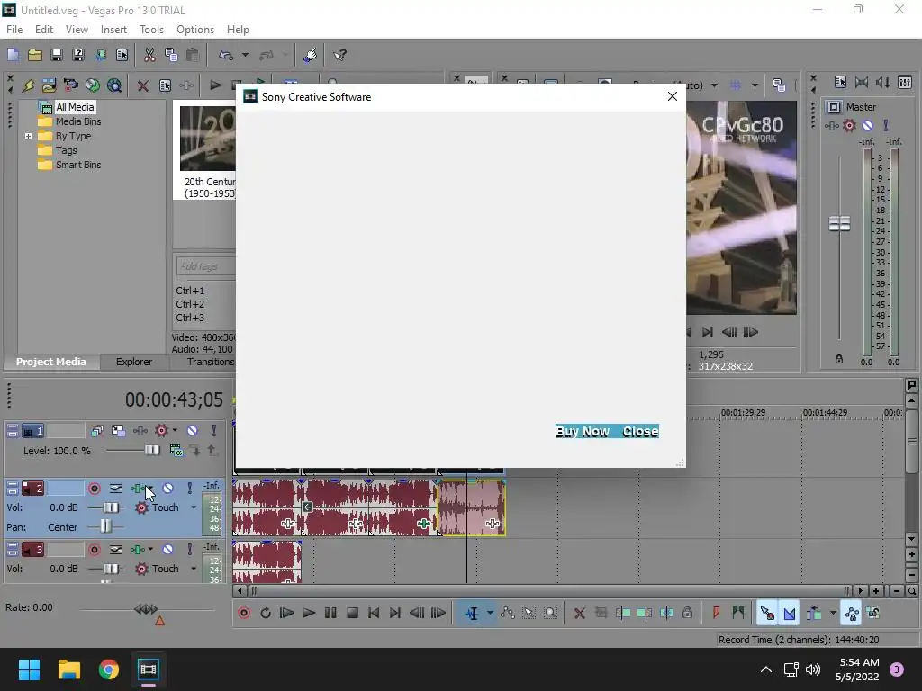Arm audio track 3 for record
922x691 pixels.
(94, 550)
